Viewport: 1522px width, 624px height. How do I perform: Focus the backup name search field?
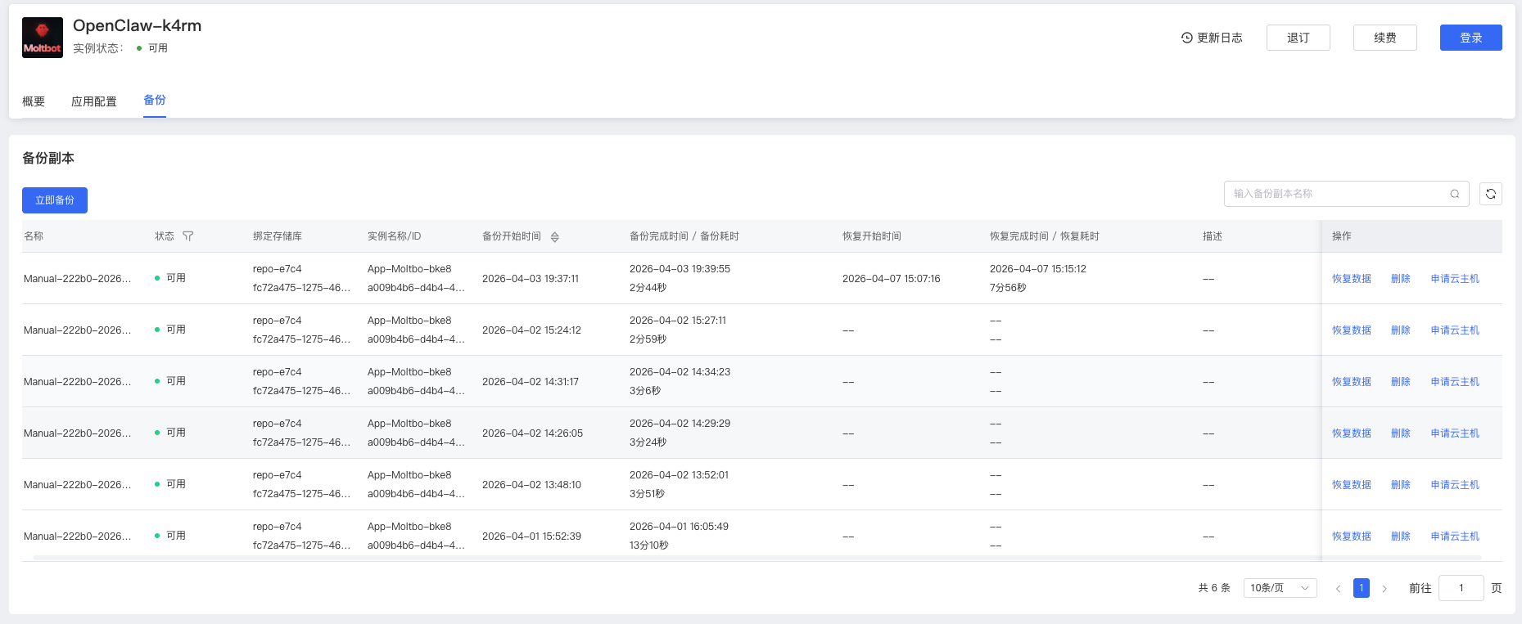[x=1337, y=194]
